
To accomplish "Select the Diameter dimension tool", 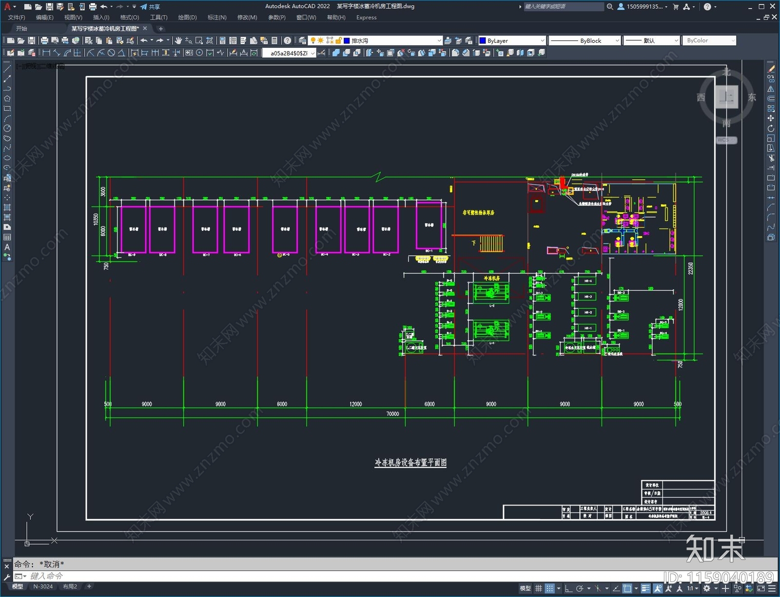I will click(111, 53).
